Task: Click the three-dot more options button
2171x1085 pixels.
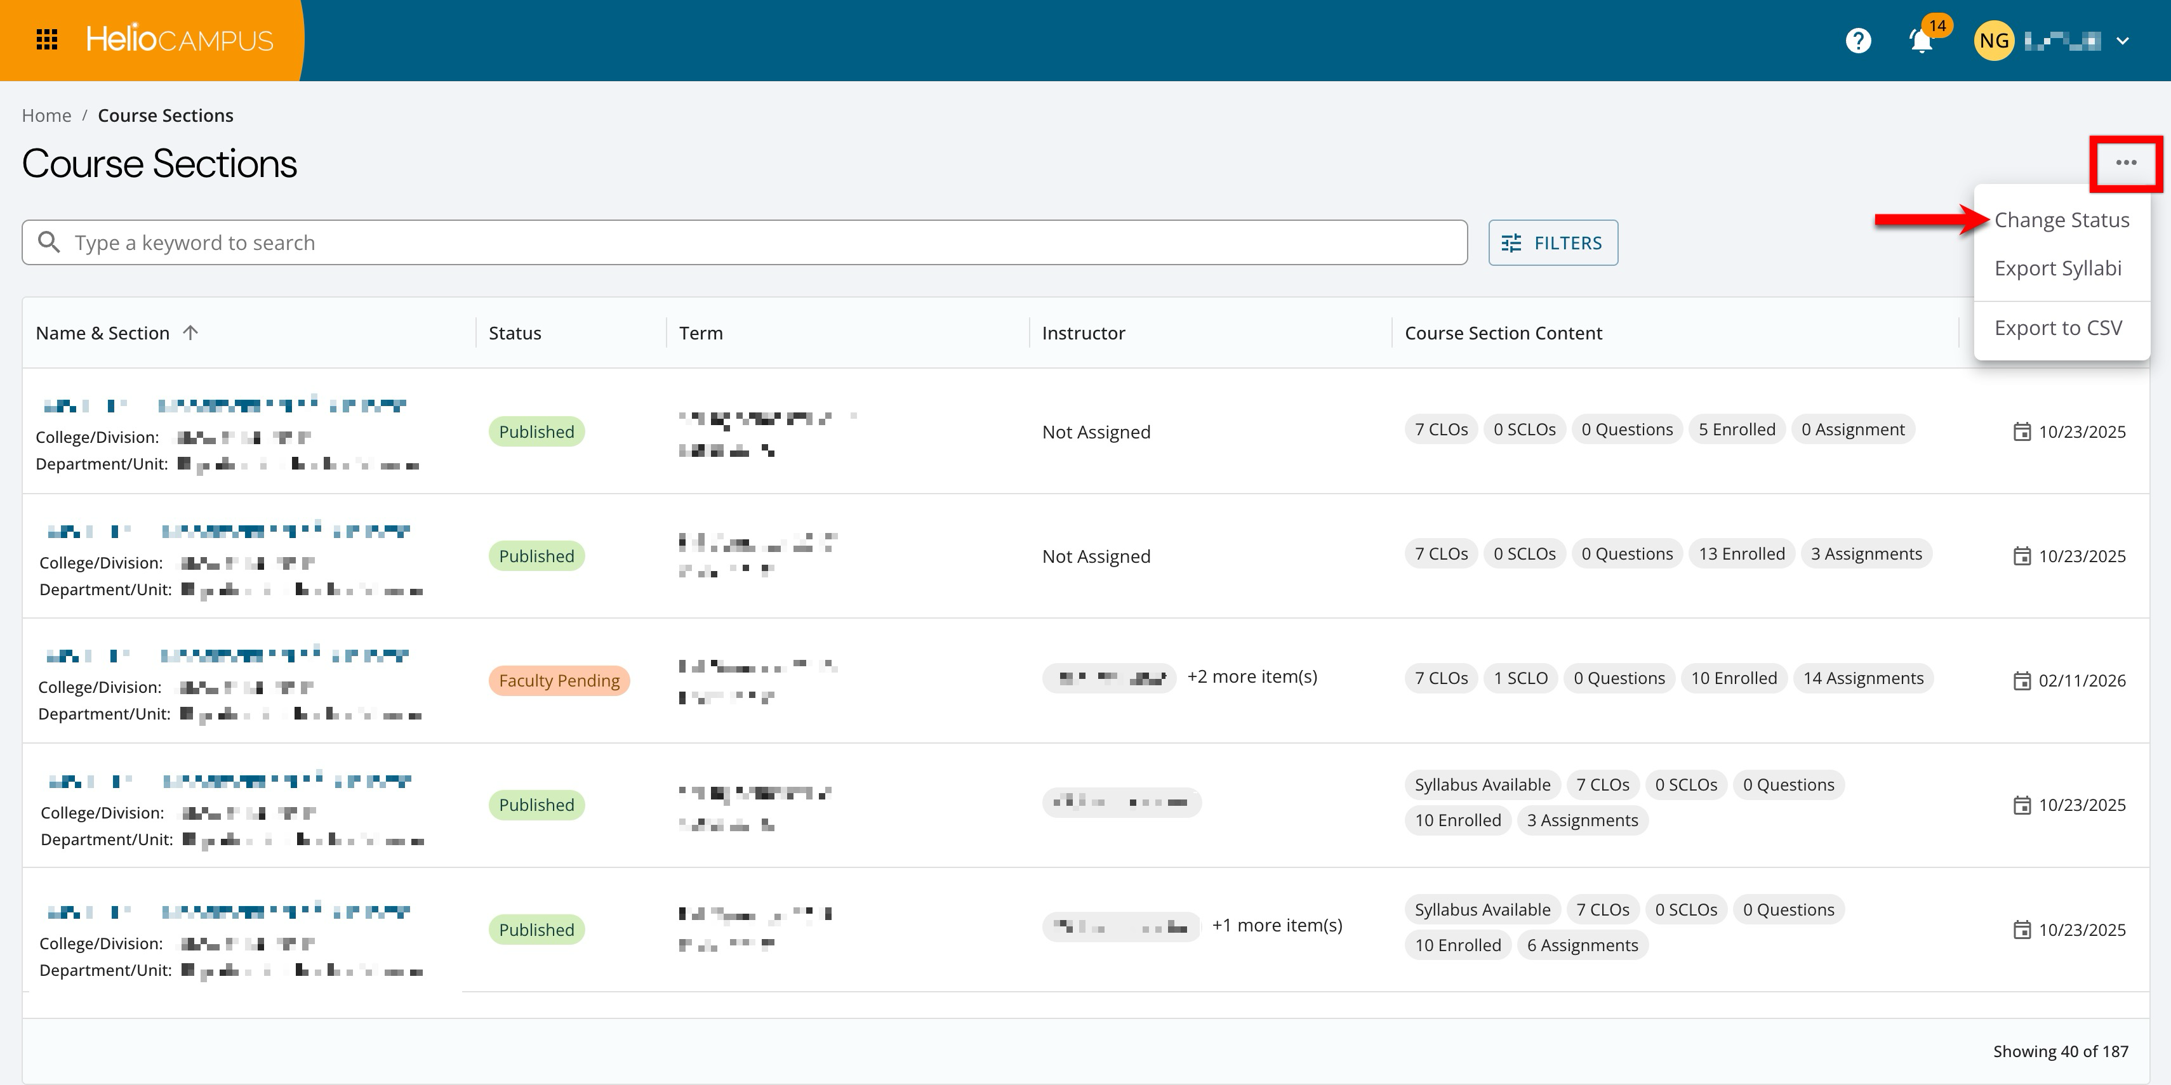Action: [2125, 162]
